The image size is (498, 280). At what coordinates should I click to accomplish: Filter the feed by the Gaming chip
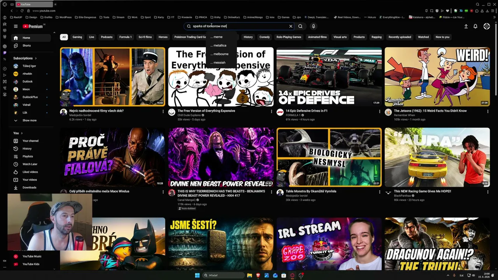click(x=77, y=37)
